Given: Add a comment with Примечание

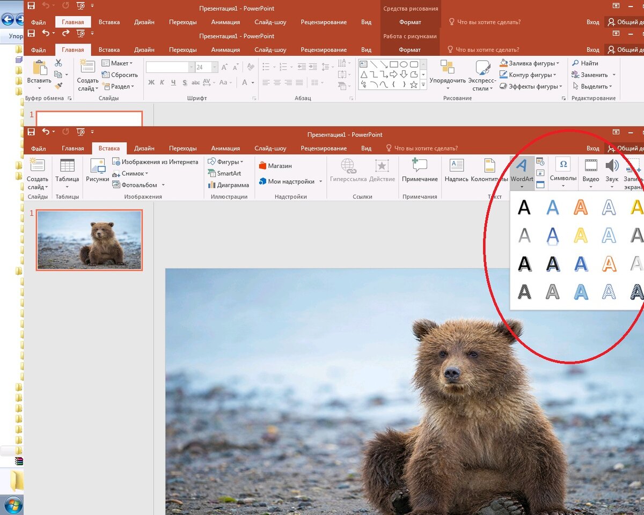Looking at the screenshot, I should pos(419,171).
